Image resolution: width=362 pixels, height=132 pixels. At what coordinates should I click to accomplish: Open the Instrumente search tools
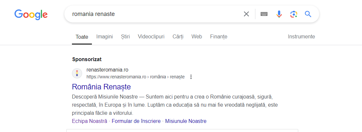click(x=301, y=36)
